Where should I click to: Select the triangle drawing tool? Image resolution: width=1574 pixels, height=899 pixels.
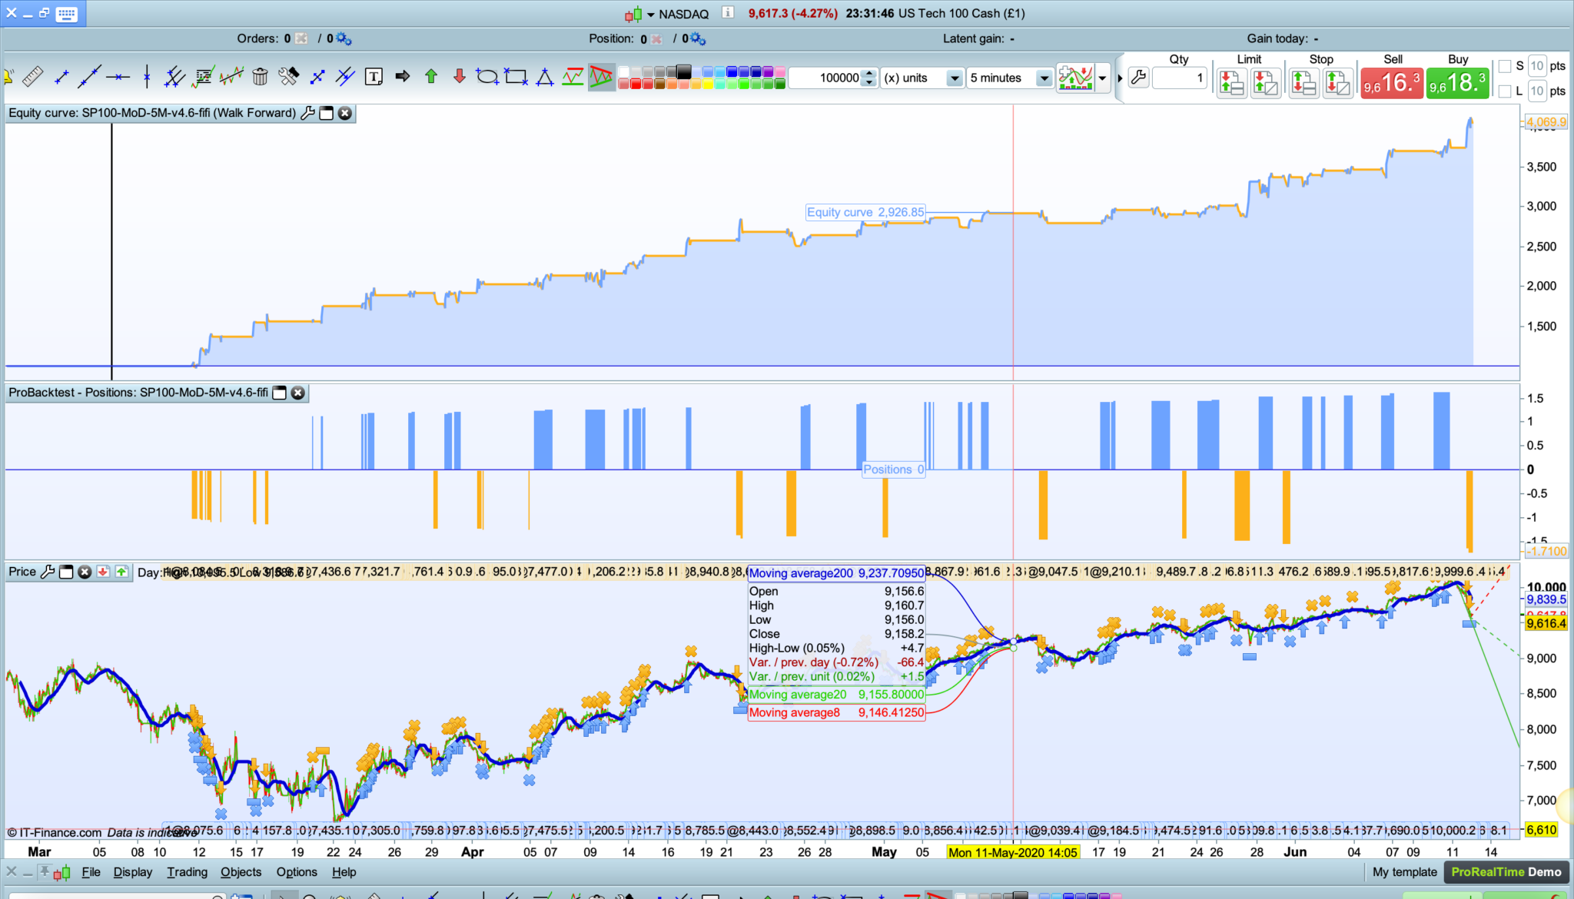coord(545,76)
